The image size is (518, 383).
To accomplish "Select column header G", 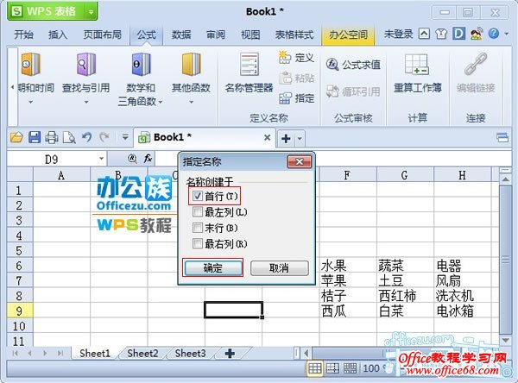I will click(405, 175).
